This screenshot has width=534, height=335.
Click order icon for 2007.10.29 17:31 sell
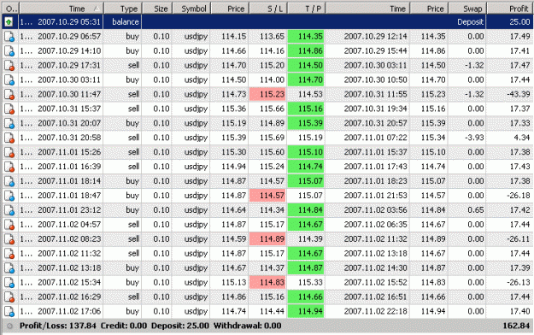(9, 66)
